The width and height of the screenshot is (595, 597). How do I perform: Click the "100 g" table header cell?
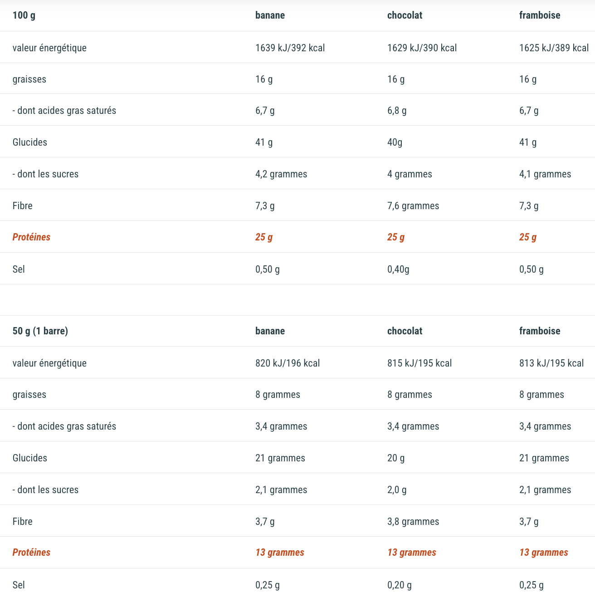click(x=24, y=15)
